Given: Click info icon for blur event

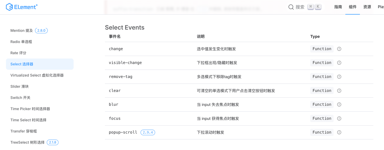Looking at the screenshot, I should pos(339,105).
